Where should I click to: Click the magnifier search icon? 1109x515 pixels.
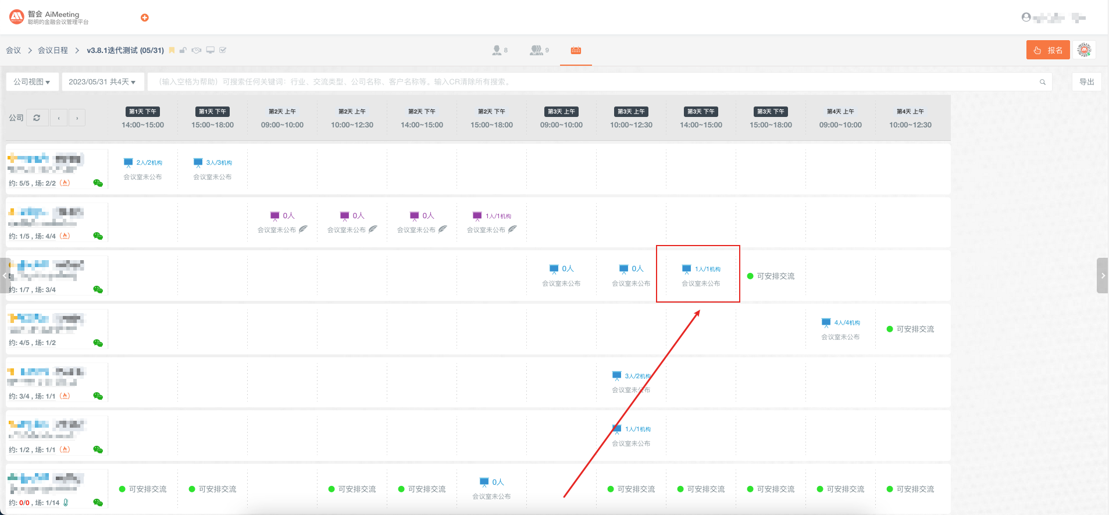click(1043, 82)
